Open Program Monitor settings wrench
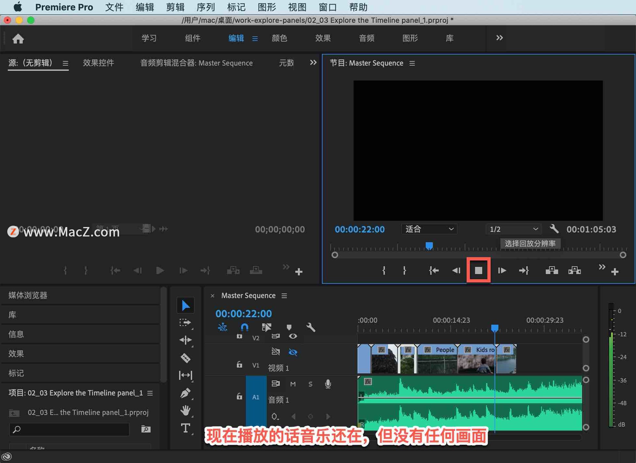The height and width of the screenshot is (463, 636). (x=554, y=229)
